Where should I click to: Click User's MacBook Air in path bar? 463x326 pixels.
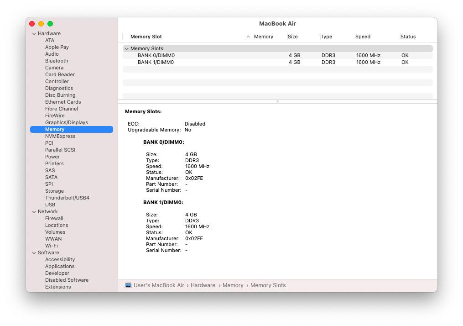[159, 285]
